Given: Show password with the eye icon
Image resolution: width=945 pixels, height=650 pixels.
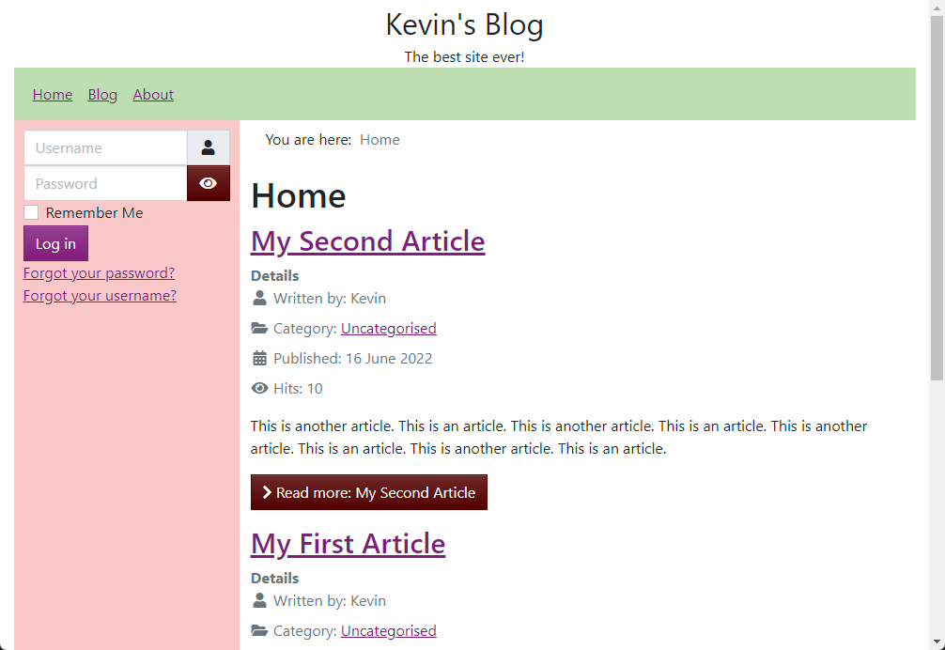Looking at the screenshot, I should click(x=208, y=183).
